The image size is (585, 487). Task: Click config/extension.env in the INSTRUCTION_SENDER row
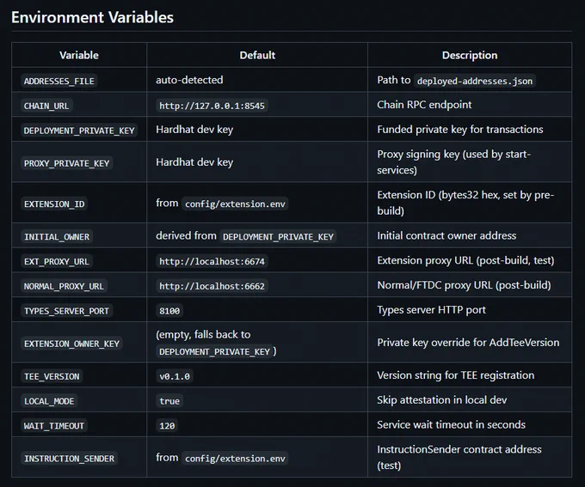tap(235, 459)
